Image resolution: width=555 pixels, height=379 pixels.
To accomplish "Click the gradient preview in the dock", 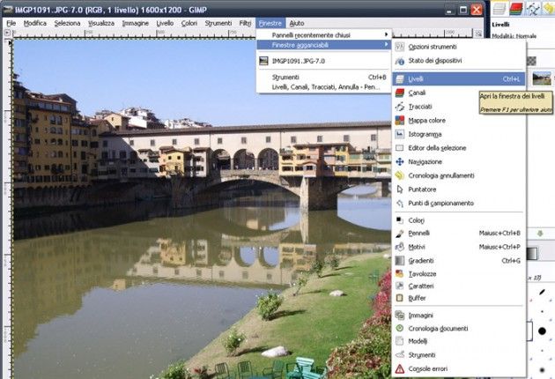I will [x=532, y=254].
